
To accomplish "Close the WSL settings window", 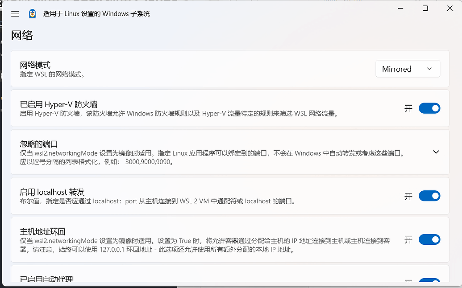I will coord(450,8).
